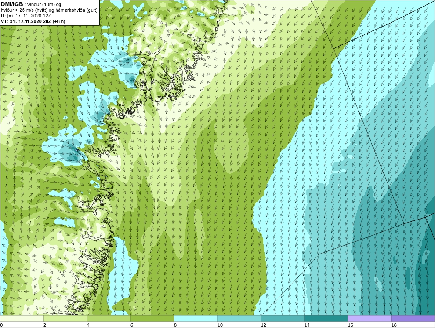Viewport: 435px width, 328px height.
Task: Click the 6–8 m/s dark green swatch
Action: [x=152, y=318]
